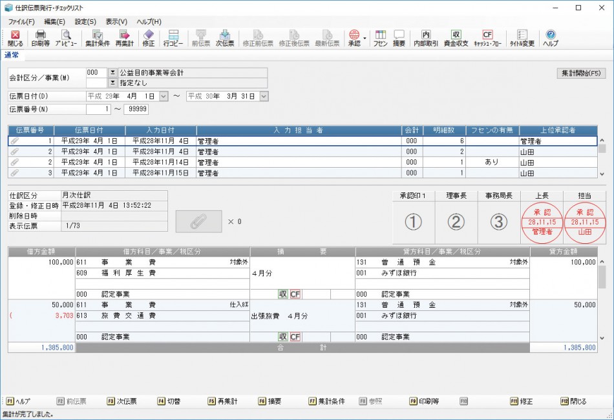Click the 承認印1 stamp slot

click(x=413, y=221)
